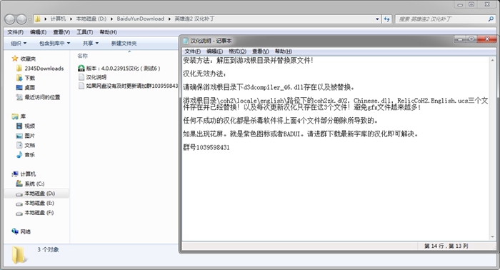Click the 新建文件夹 button
500x270 pixels.
(x=124, y=44)
